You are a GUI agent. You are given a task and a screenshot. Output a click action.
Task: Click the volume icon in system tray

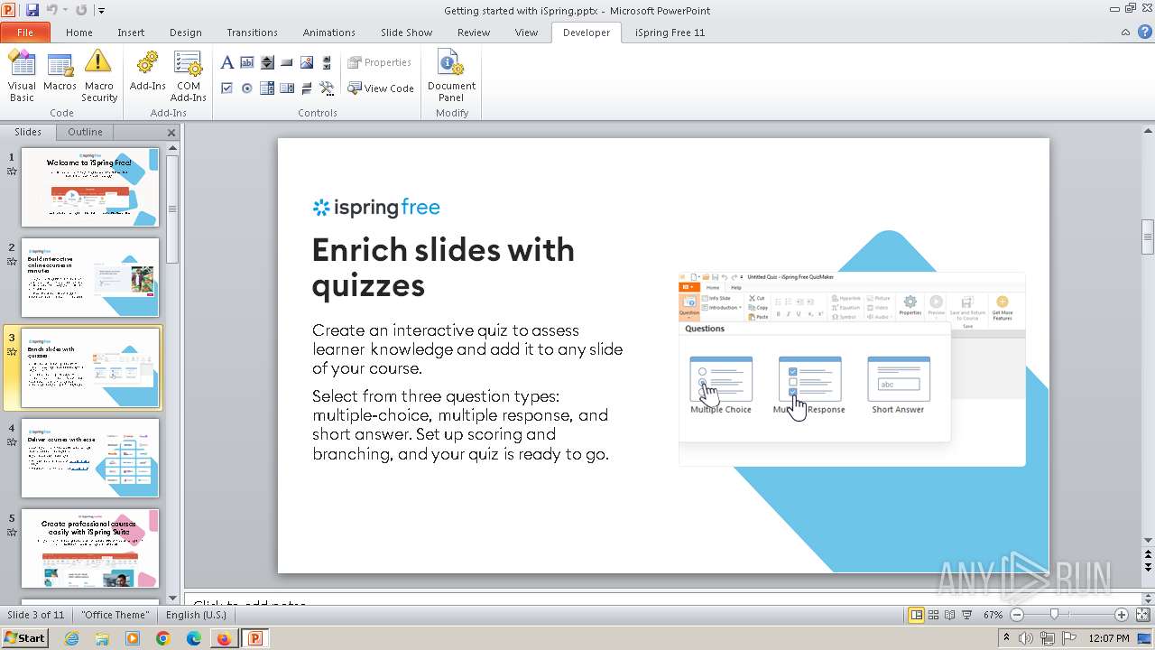click(1028, 638)
